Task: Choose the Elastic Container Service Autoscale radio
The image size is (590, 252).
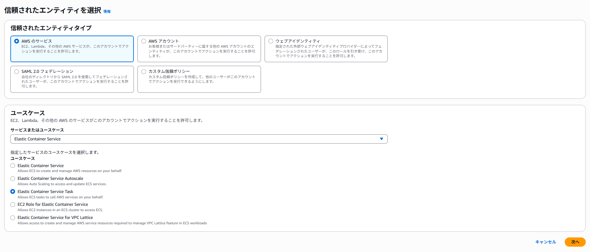Action: tap(13, 179)
